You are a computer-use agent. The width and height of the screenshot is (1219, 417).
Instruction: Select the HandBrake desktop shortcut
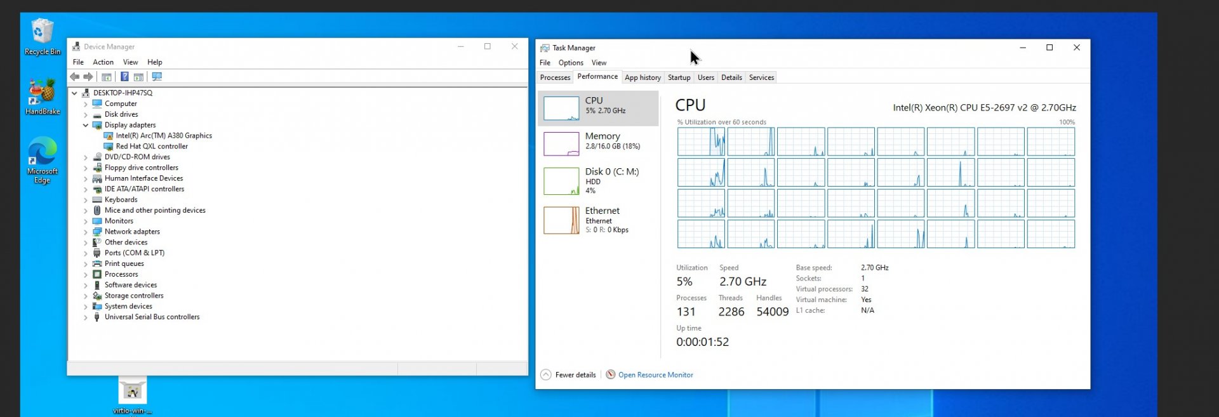(x=43, y=97)
